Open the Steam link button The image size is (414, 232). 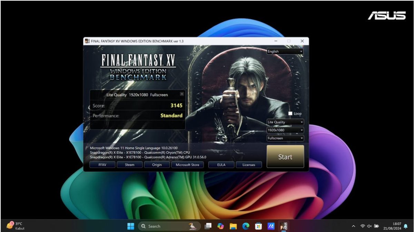pyautogui.click(x=129, y=165)
